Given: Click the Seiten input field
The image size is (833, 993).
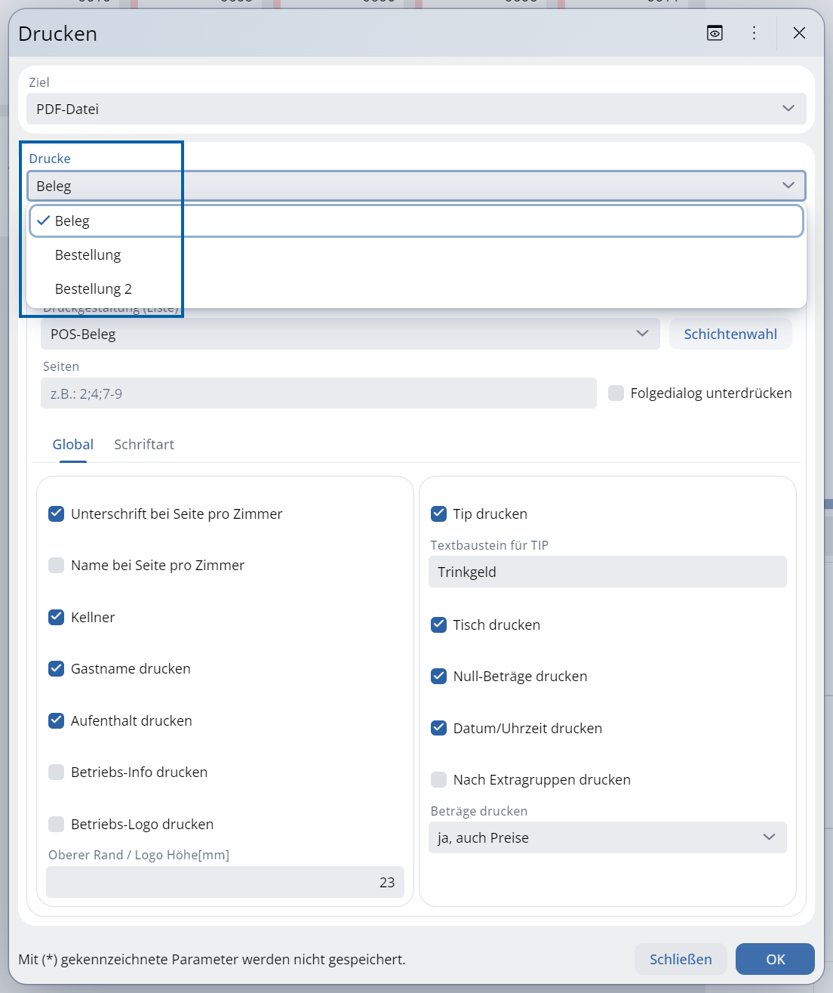Looking at the screenshot, I should click(x=318, y=393).
